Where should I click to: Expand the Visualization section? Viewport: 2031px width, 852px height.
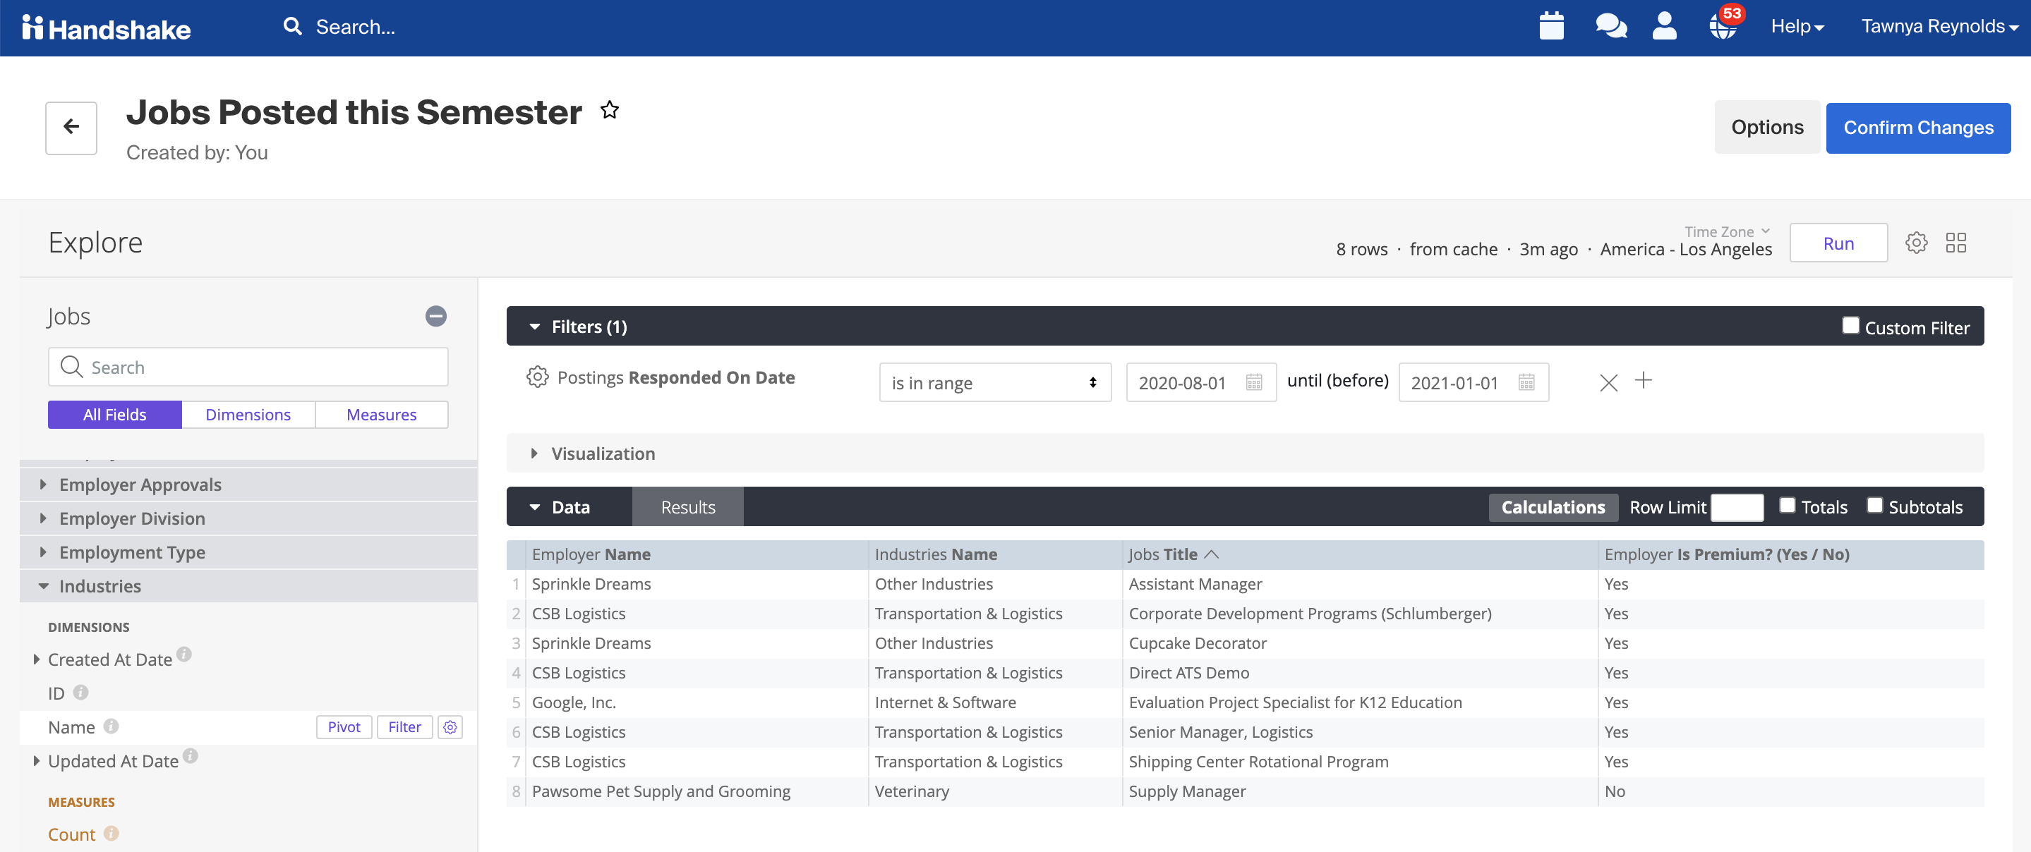534,454
